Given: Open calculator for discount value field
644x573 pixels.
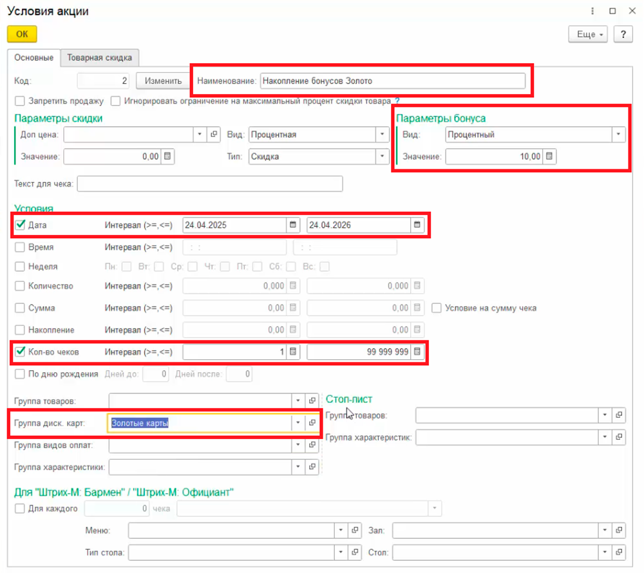Looking at the screenshot, I should (x=167, y=156).
